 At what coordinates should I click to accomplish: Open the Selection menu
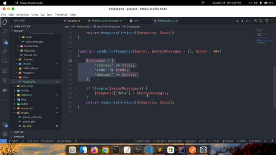tap(22, 15)
